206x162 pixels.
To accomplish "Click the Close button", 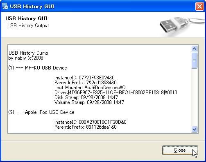I will point(180,150).
